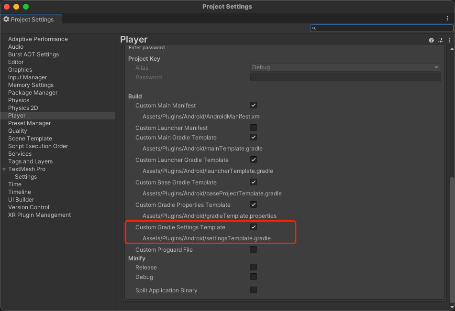Enable Custom Launcher Manifest checkbox
The height and width of the screenshot is (311, 455).
pos(253,128)
